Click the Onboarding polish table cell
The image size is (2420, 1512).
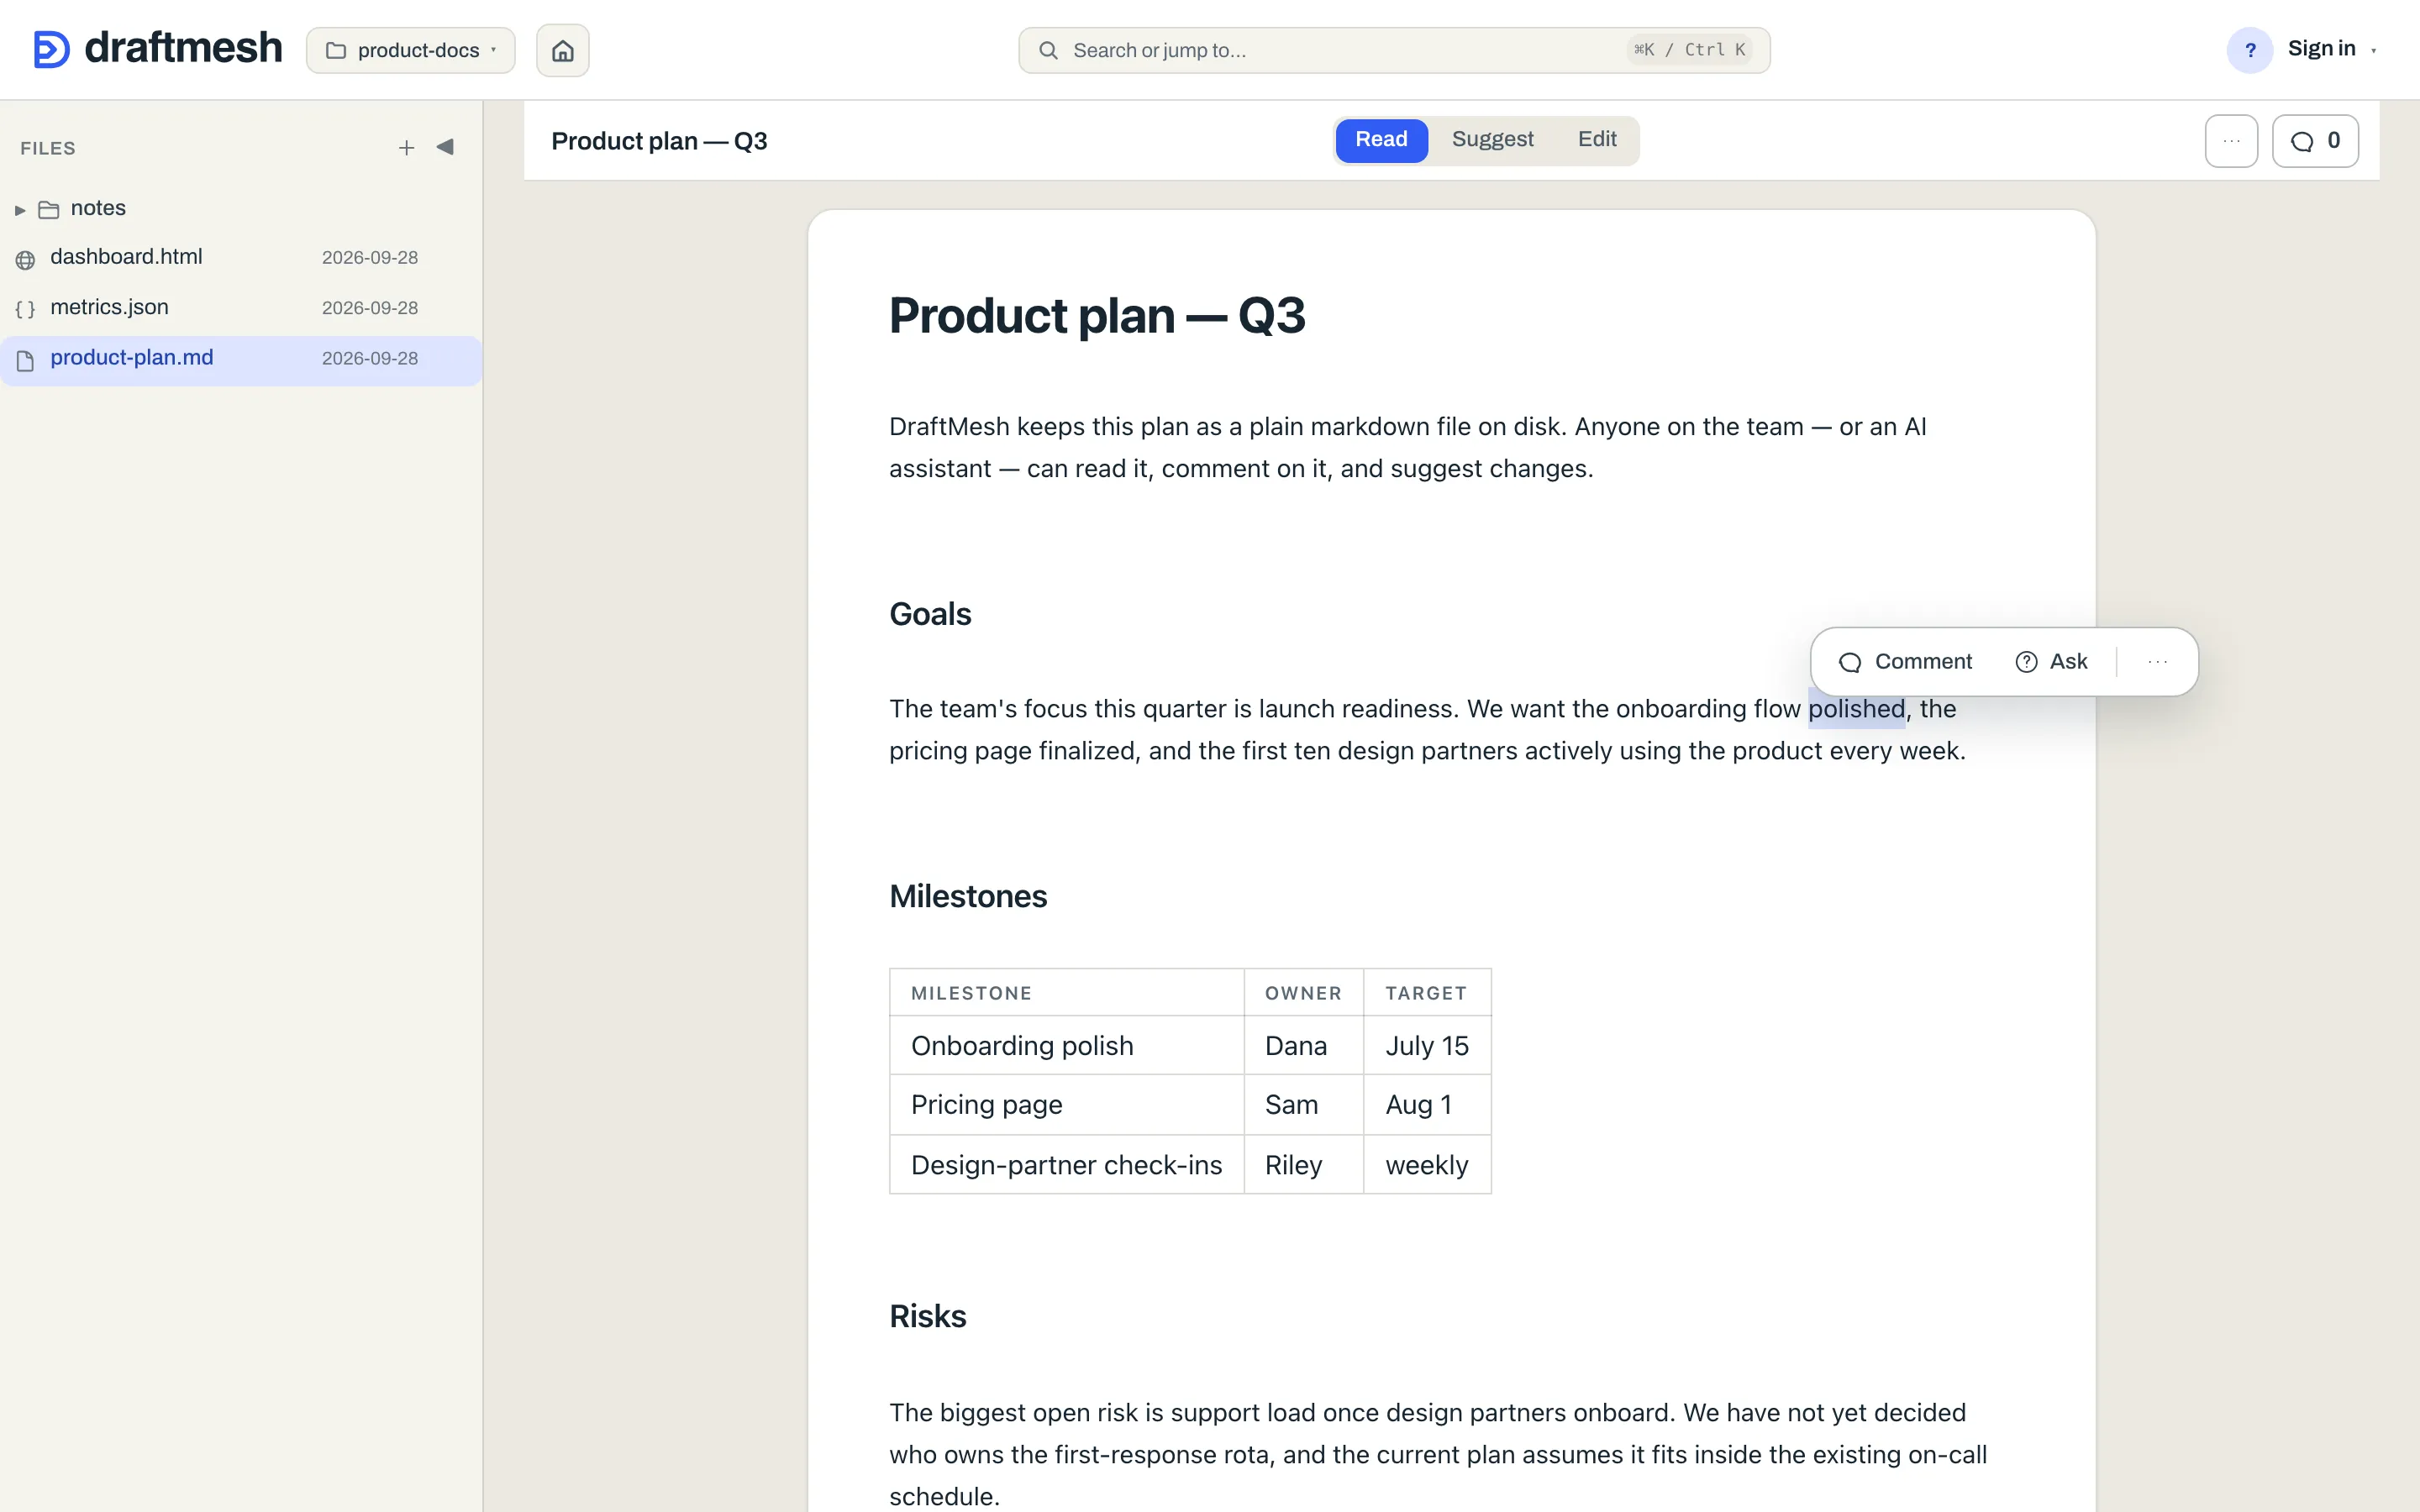[1066, 1046]
